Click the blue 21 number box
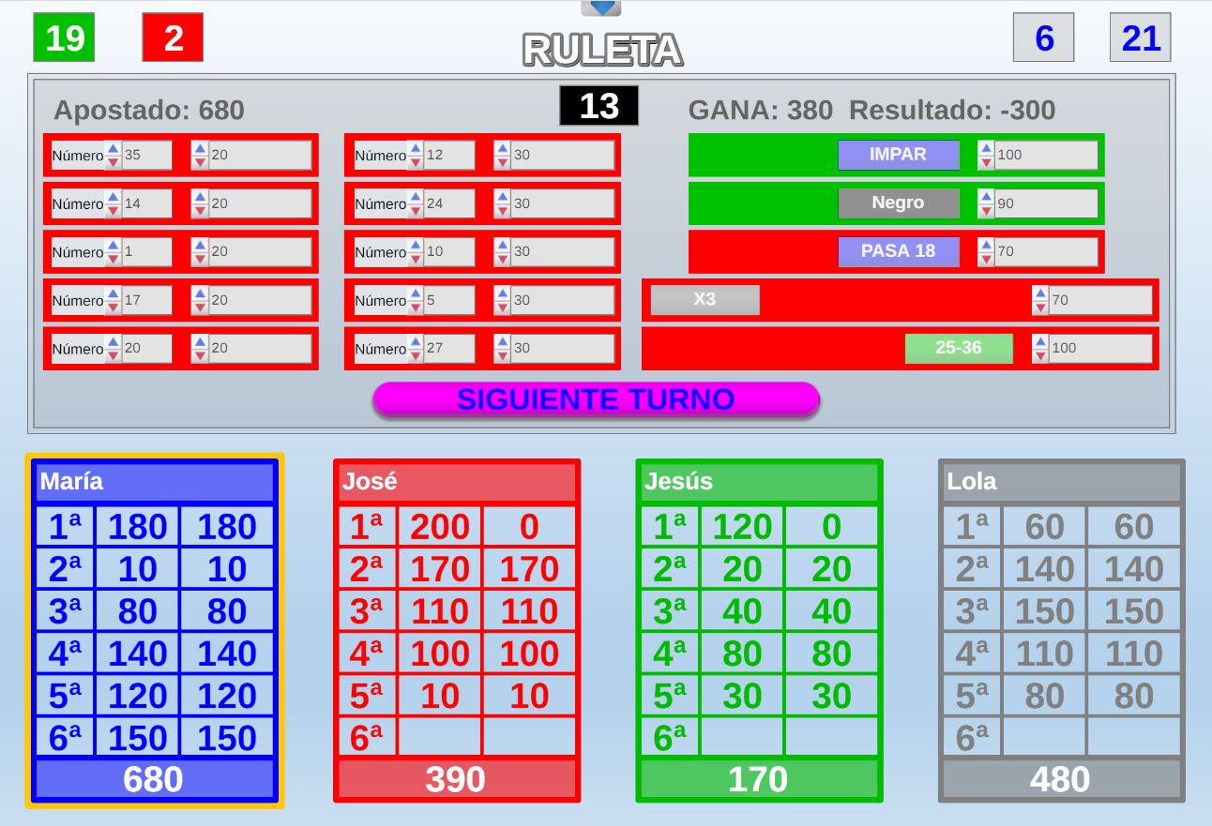 (1140, 38)
